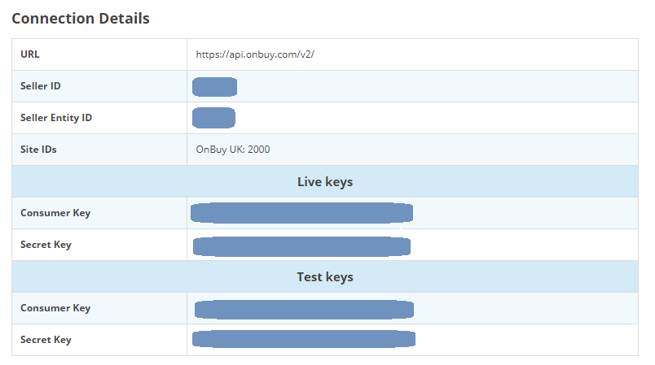Screen dimensions: 655x365
Task: Click the Live Secret Key label
Action: (x=46, y=245)
